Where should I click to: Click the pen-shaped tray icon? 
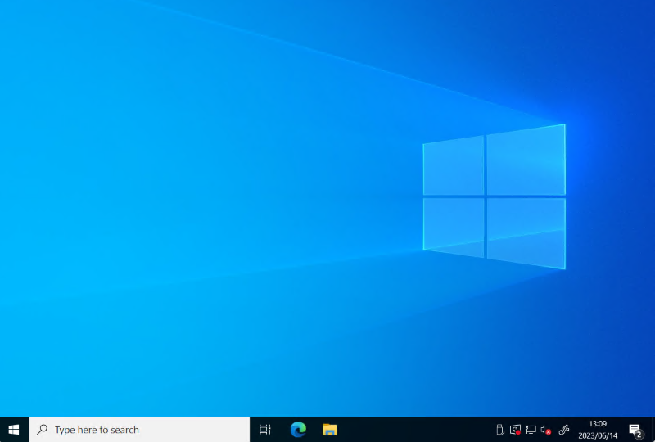point(563,430)
